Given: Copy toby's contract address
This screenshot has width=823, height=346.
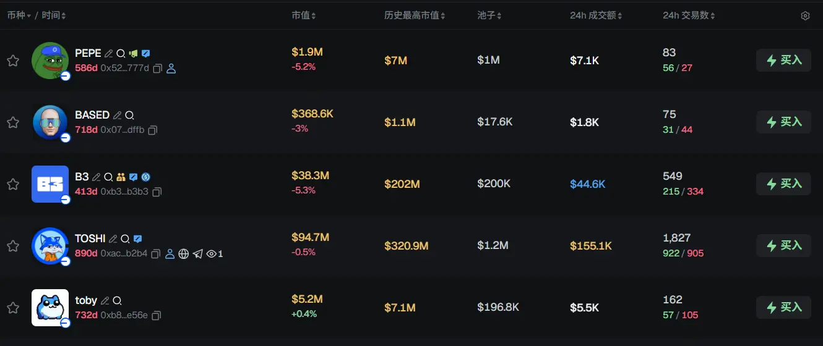Looking at the screenshot, I should [x=157, y=316].
